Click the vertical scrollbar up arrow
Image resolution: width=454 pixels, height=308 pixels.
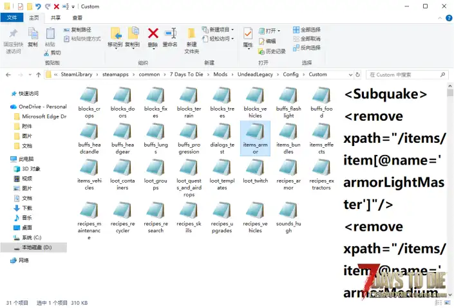coord(450,86)
